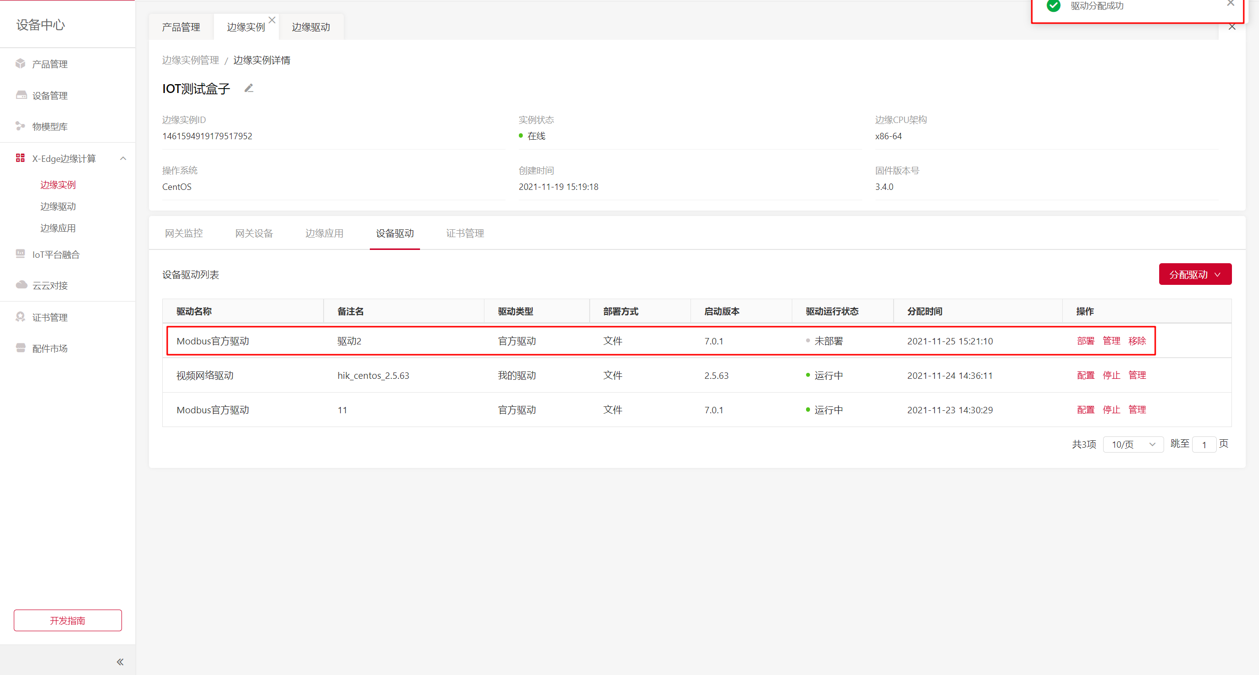Click the 证书管理 sidebar icon

tap(20, 317)
